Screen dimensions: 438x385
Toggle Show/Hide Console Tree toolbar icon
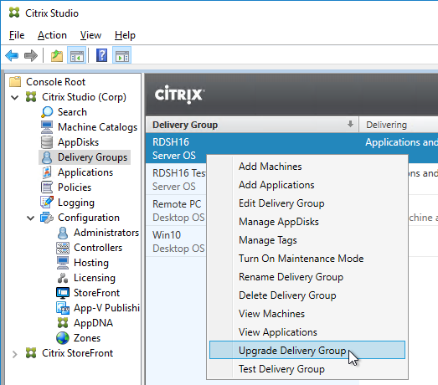pyautogui.click(x=76, y=55)
